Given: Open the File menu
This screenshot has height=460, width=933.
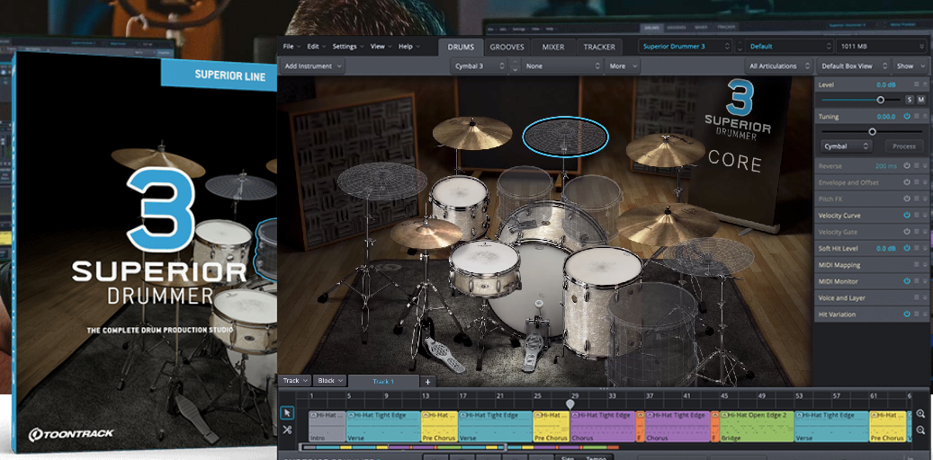Looking at the screenshot, I should click(x=292, y=47).
